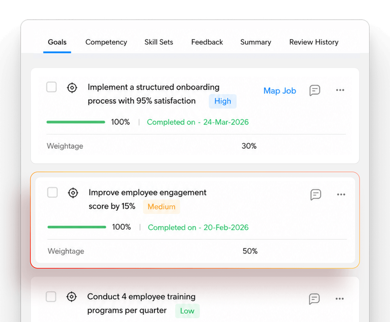
Task: Click 100% value beside onboarding progress
Action: tap(120, 122)
